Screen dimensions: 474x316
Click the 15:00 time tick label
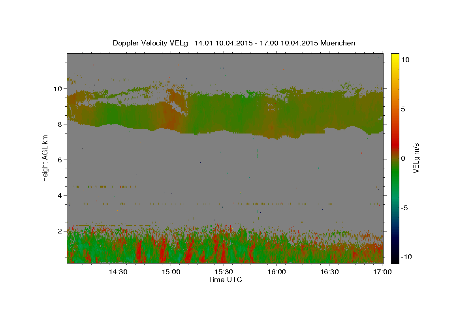(x=171, y=272)
